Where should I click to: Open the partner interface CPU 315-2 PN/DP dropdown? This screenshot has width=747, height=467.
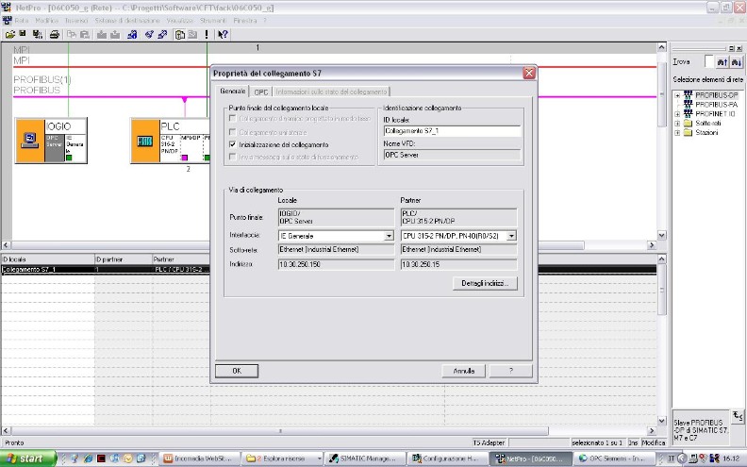click(511, 236)
